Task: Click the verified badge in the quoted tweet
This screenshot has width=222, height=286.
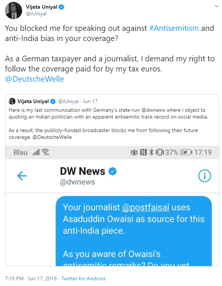Action: pos(53,101)
